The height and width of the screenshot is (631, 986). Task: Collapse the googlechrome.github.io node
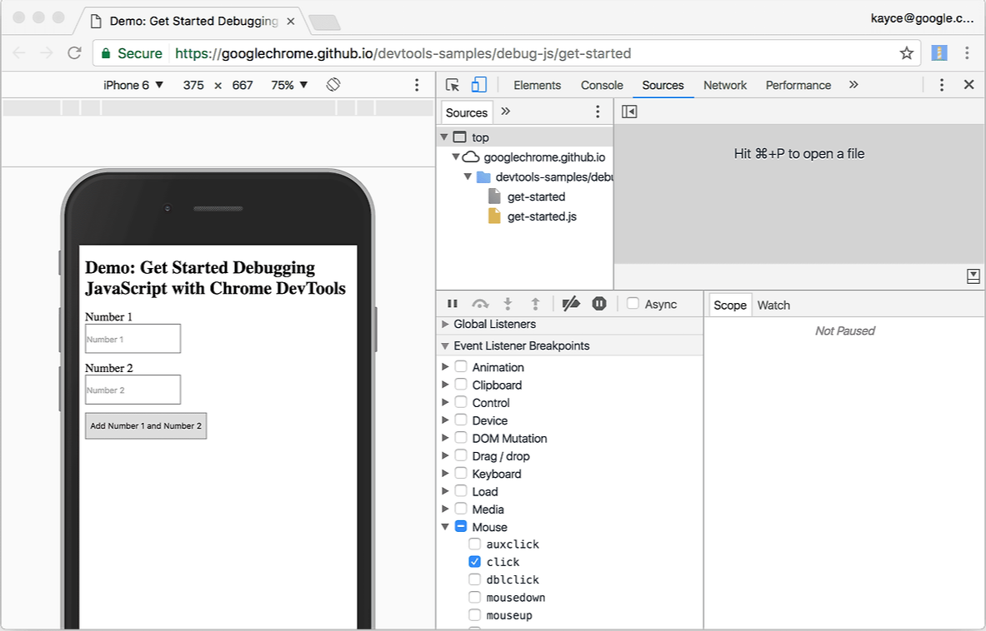[455, 157]
